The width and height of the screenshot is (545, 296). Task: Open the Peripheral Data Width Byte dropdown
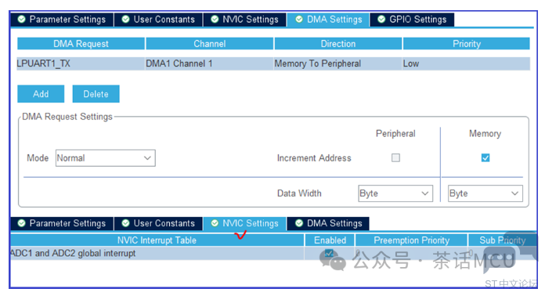tap(395, 193)
